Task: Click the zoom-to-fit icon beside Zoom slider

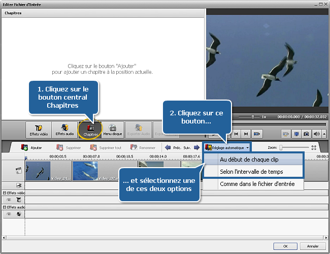Action: point(314,147)
